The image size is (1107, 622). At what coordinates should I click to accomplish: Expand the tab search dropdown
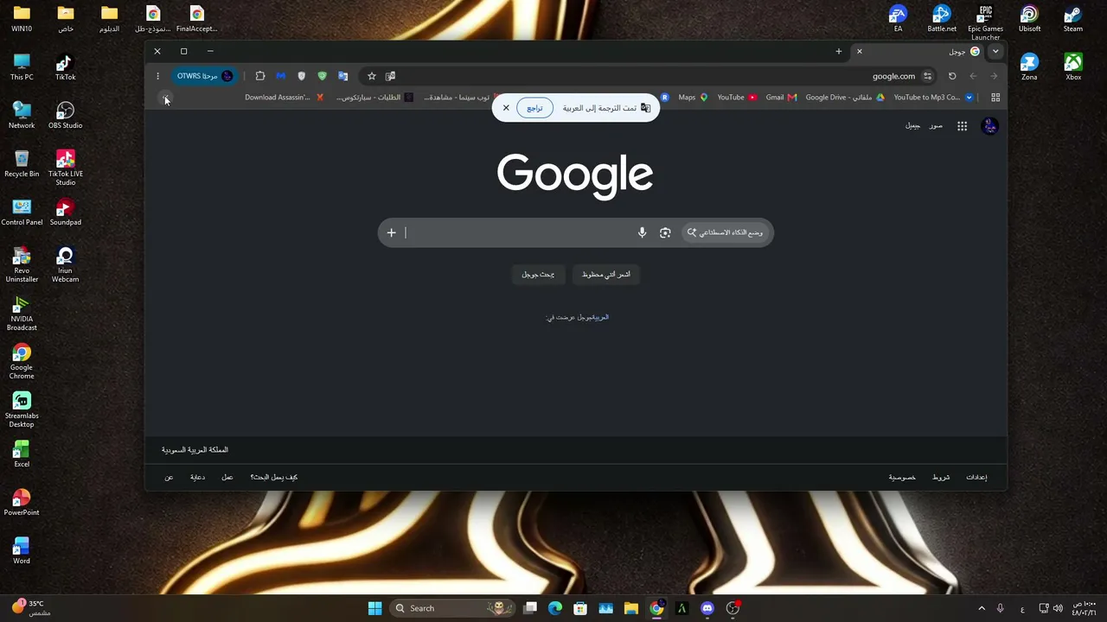(995, 51)
